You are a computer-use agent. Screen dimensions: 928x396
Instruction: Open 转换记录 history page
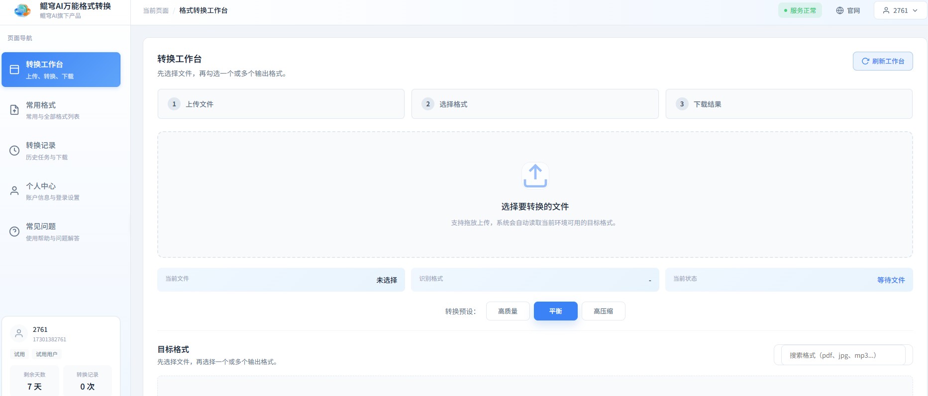pos(61,151)
